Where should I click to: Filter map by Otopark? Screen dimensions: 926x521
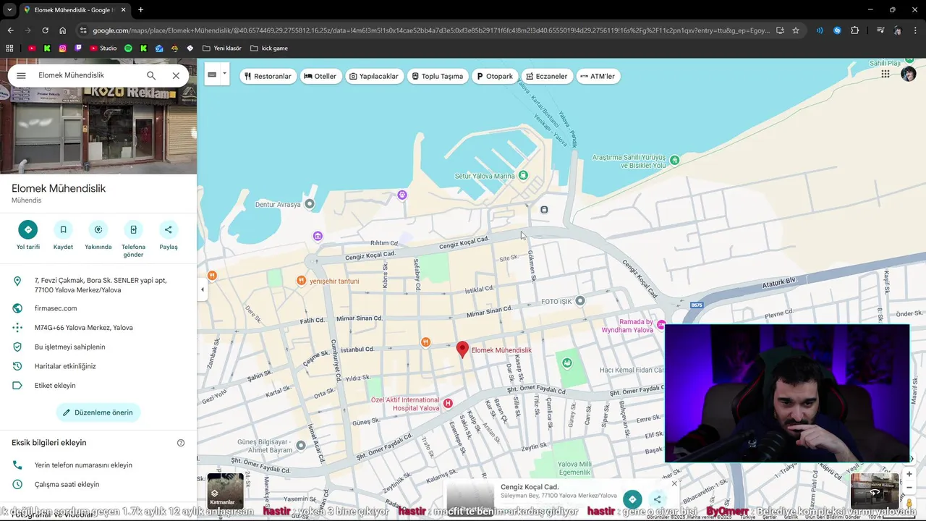[x=495, y=76]
